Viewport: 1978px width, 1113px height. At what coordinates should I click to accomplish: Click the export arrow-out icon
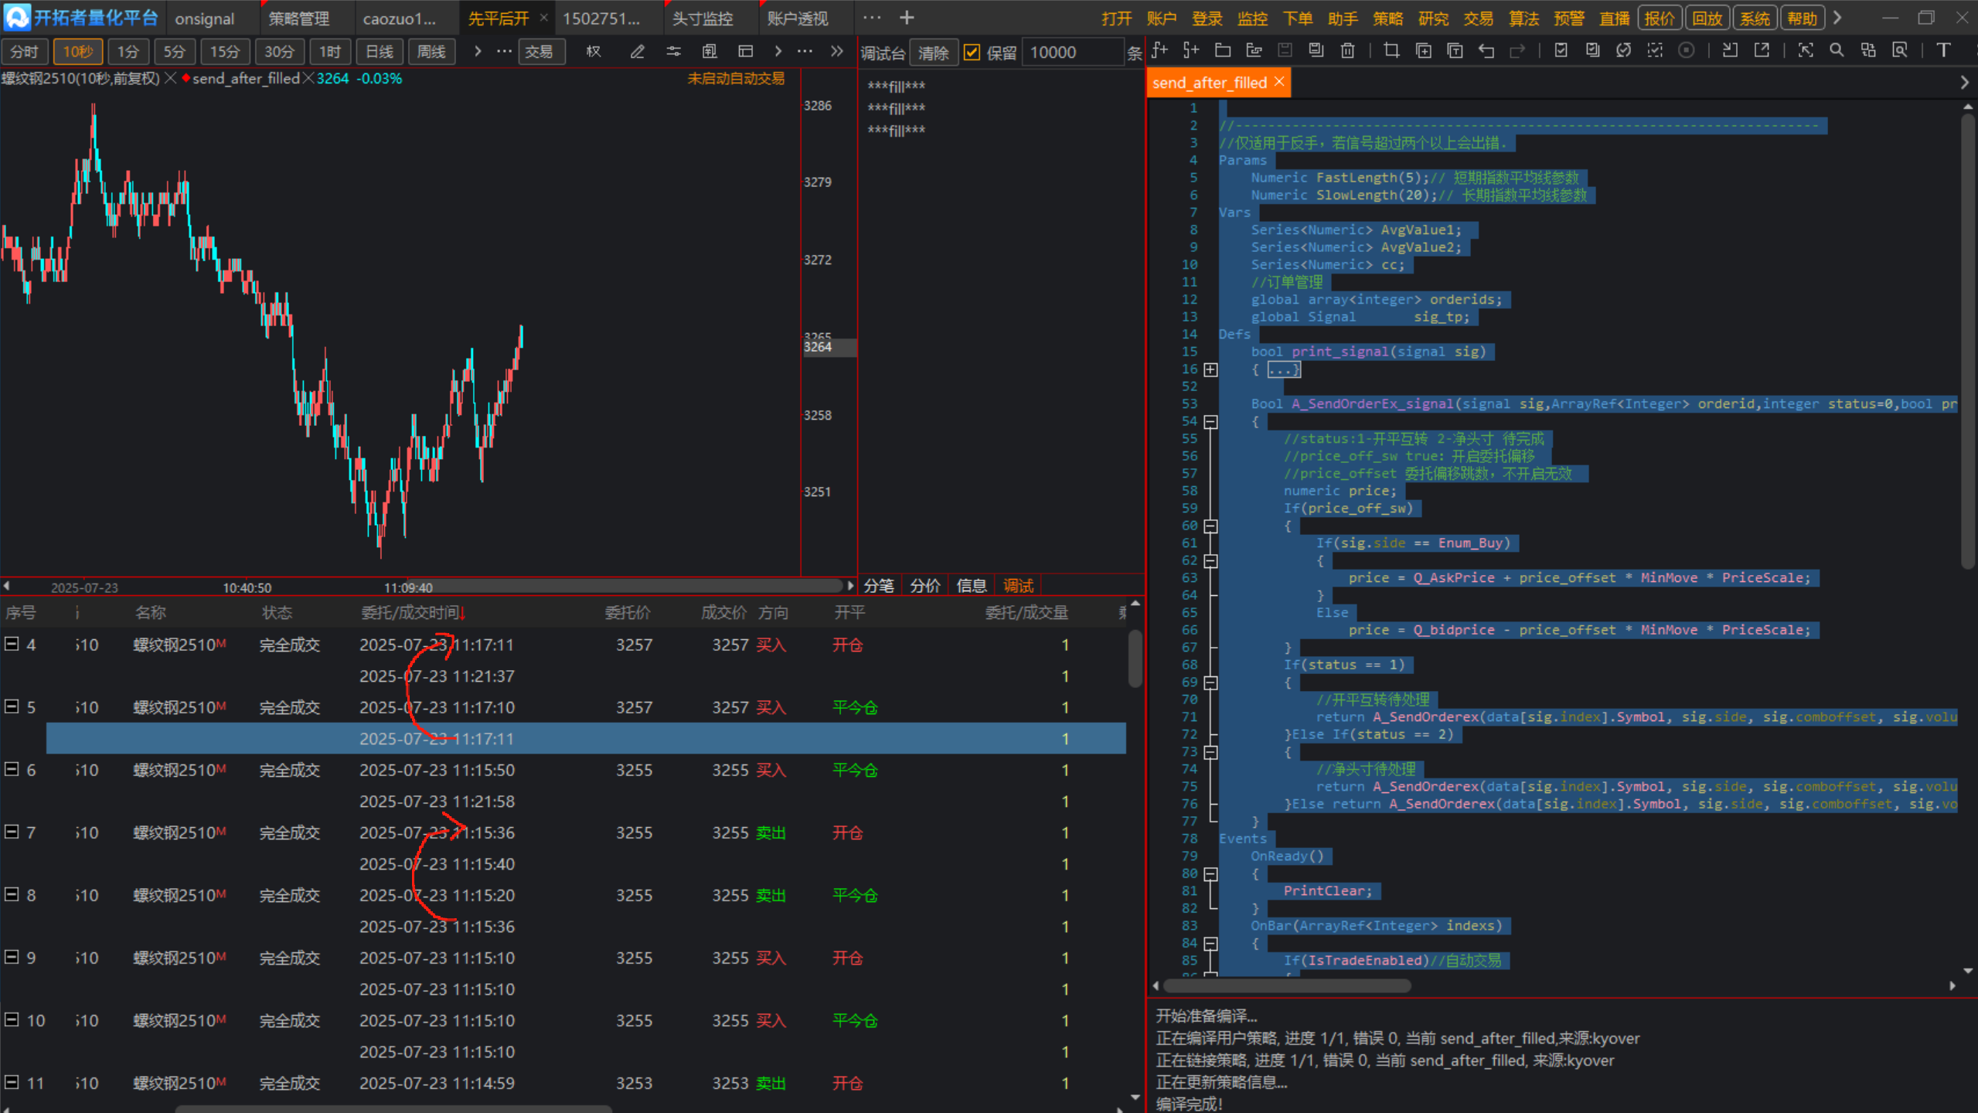tap(1762, 51)
